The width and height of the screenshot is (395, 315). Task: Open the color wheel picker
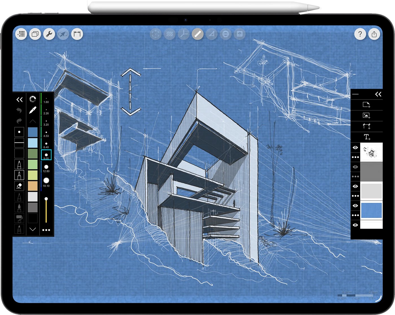[x=33, y=99]
